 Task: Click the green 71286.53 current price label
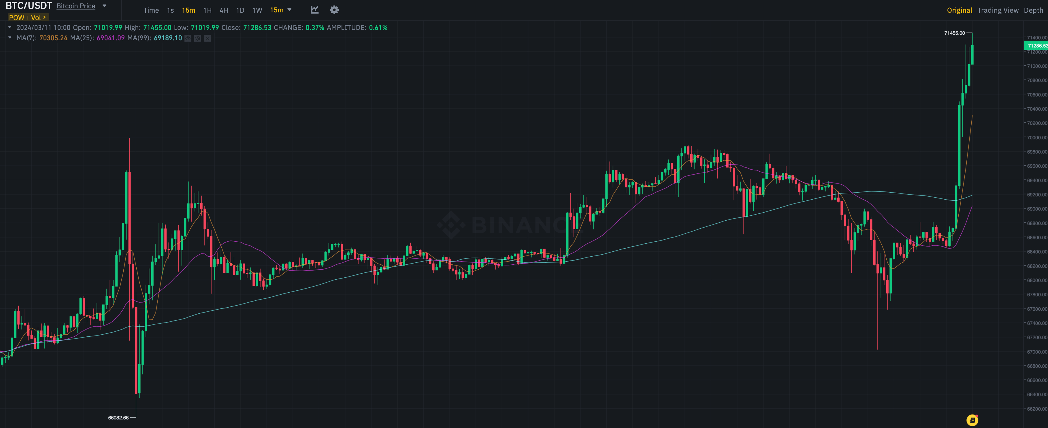click(x=1036, y=46)
